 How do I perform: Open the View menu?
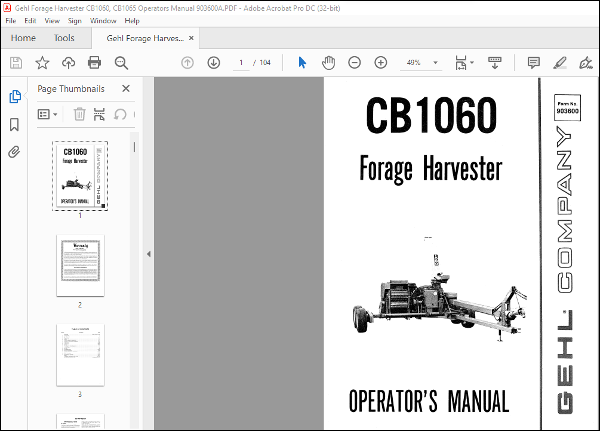(52, 21)
